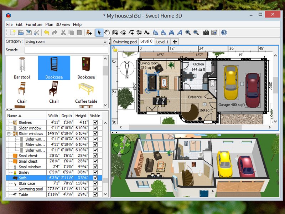This screenshot has width=285, height=214.
Task: Click the furniture catalog scroll-down arrow
Action: click(x=105, y=105)
